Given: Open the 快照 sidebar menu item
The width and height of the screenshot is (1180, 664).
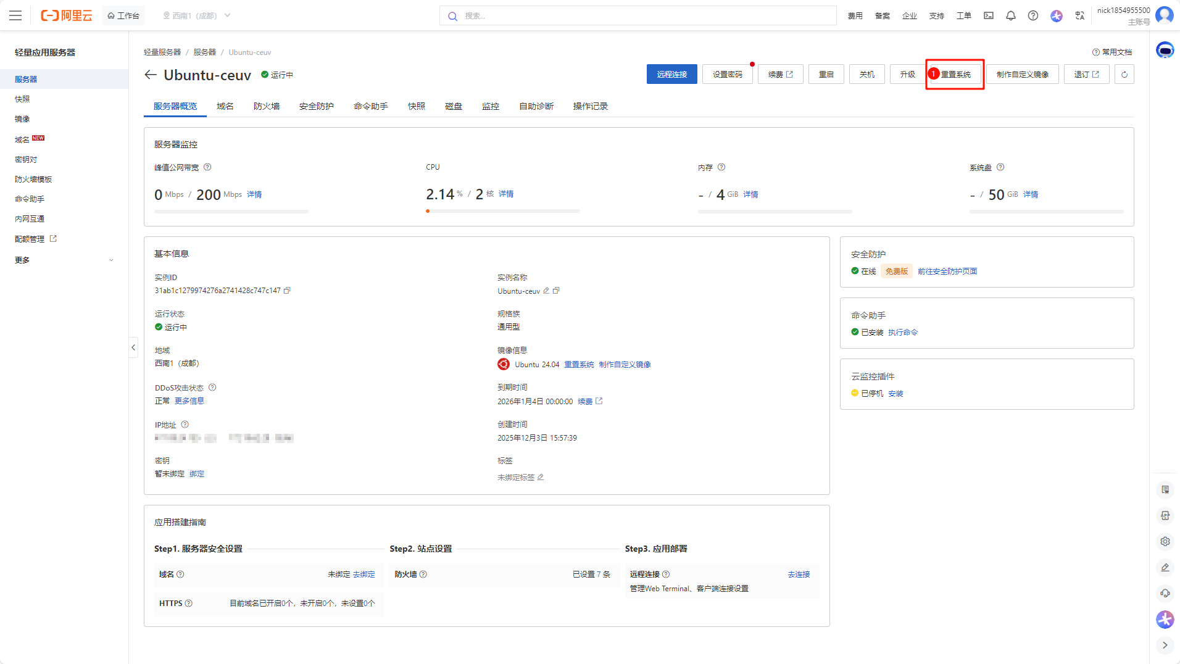Looking at the screenshot, I should 22,99.
